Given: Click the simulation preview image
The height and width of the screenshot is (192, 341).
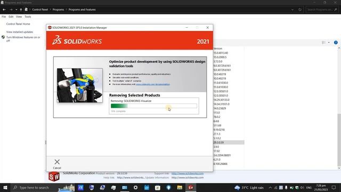Looking at the screenshot, I should [x=80, y=85].
